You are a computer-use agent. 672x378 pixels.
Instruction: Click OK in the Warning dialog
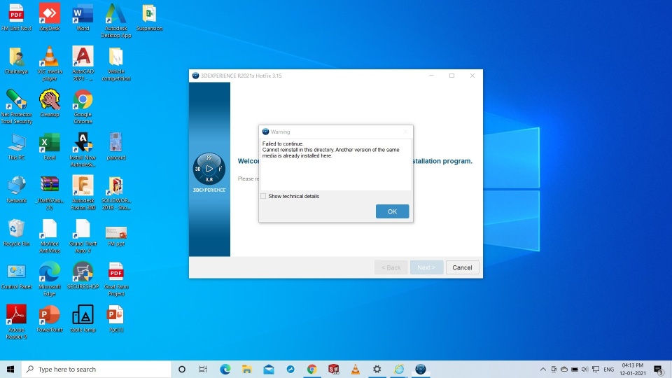point(392,211)
